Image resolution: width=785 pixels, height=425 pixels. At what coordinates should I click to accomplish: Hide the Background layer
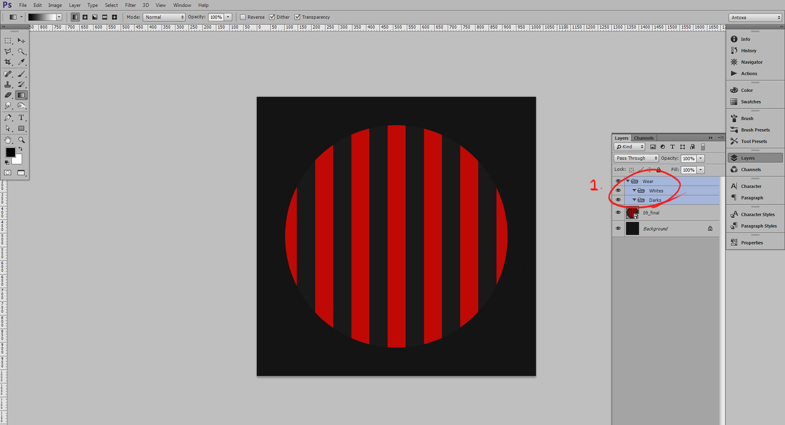tap(618, 228)
